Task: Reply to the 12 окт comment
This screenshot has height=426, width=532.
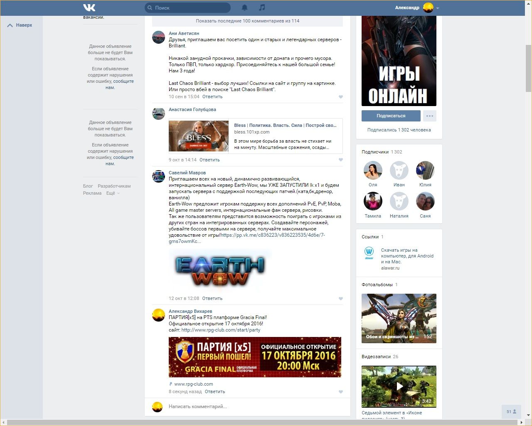Action: [x=212, y=298]
